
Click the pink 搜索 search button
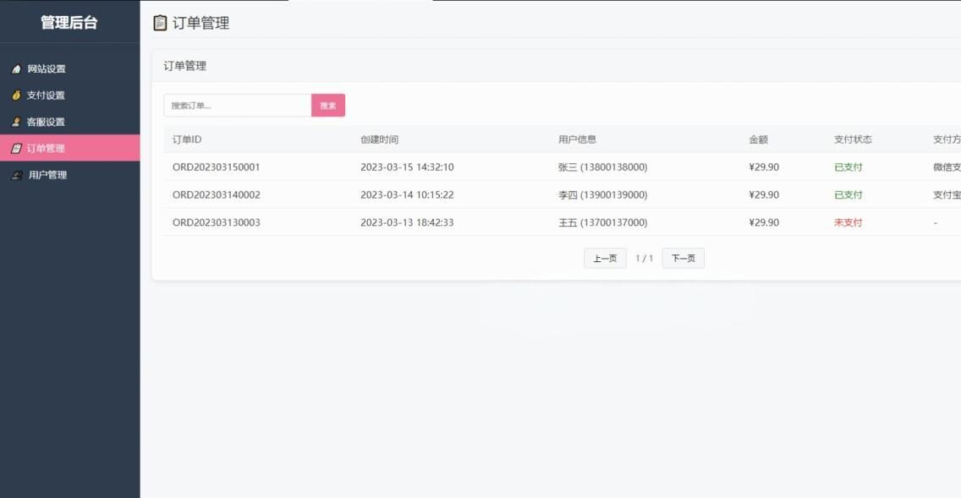pyautogui.click(x=328, y=105)
